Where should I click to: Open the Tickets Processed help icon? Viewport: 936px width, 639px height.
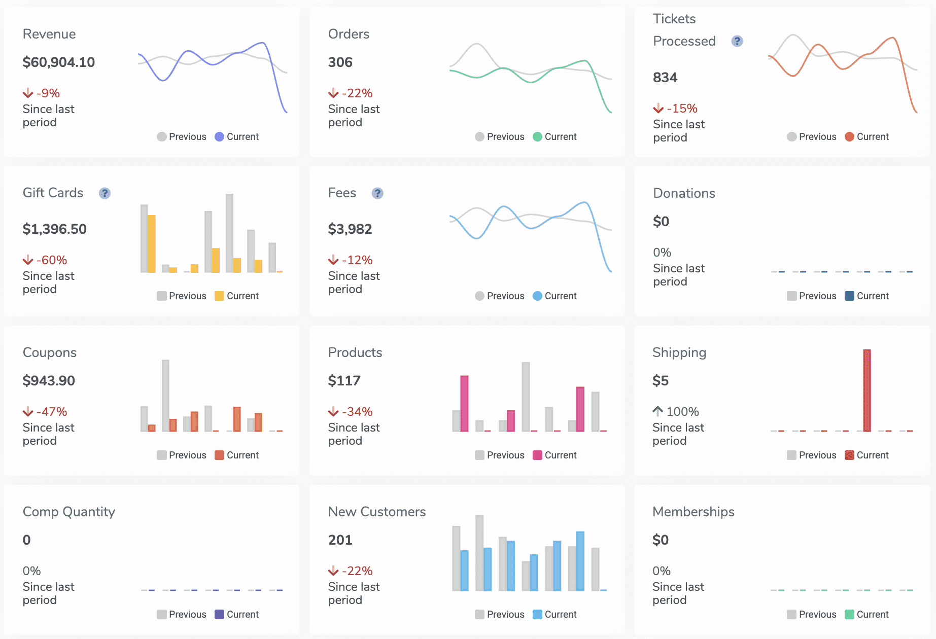[737, 41]
